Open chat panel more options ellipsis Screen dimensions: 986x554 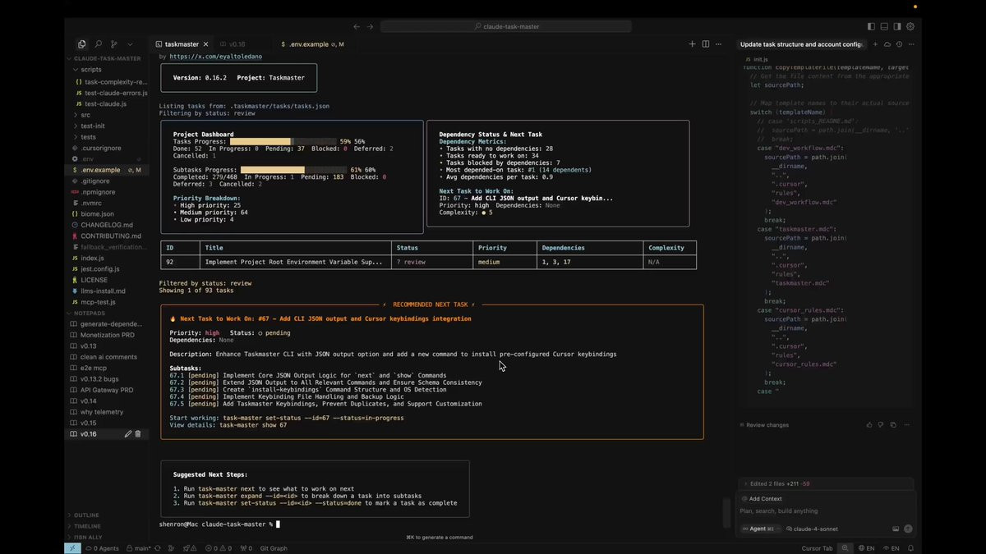[911, 44]
